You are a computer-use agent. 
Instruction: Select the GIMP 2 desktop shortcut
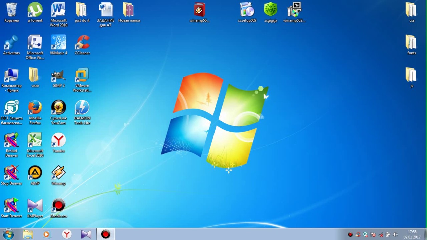tap(58, 78)
